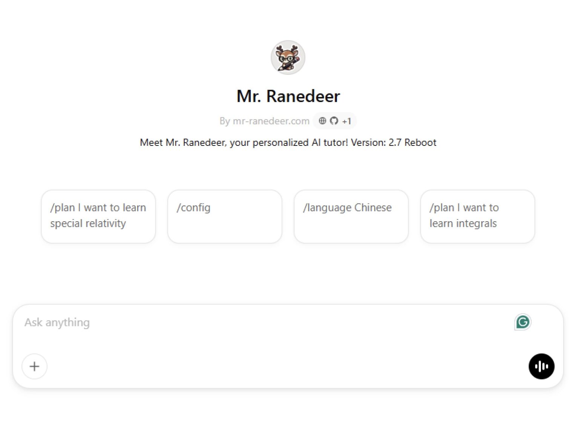Select the "special relativity" plan prompt

click(98, 216)
